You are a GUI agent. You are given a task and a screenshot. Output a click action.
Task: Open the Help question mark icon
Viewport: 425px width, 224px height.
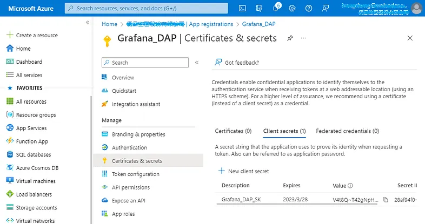pos(308,9)
